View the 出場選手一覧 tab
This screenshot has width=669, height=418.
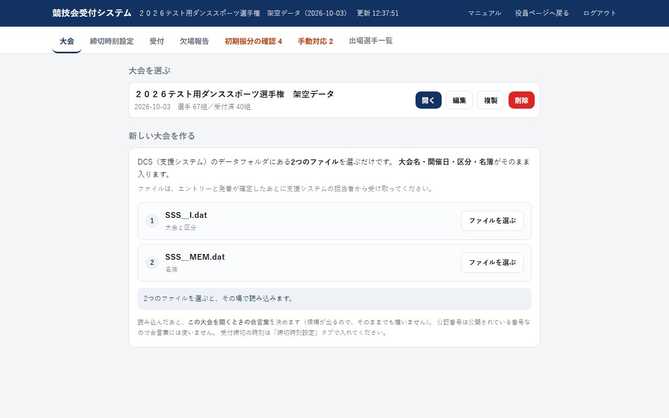click(371, 41)
